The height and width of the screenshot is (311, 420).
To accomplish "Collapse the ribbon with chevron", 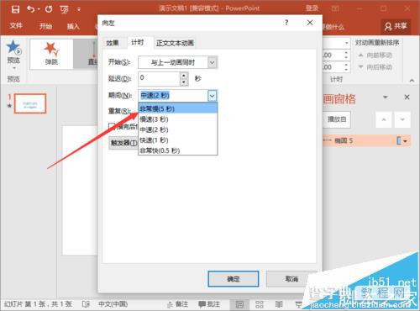I will (412, 81).
